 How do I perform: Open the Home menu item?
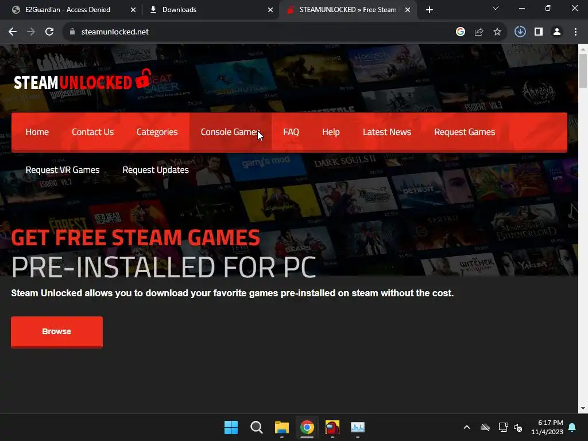pyautogui.click(x=37, y=132)
